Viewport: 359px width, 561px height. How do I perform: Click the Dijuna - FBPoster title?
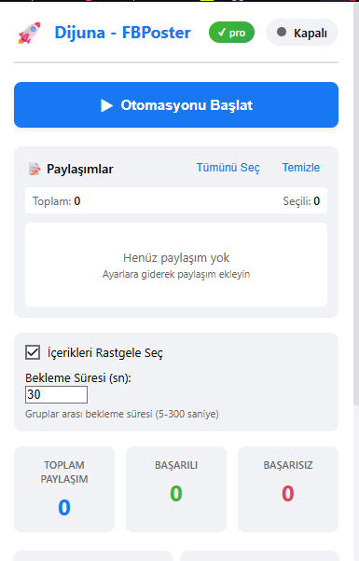pos(122,33)
